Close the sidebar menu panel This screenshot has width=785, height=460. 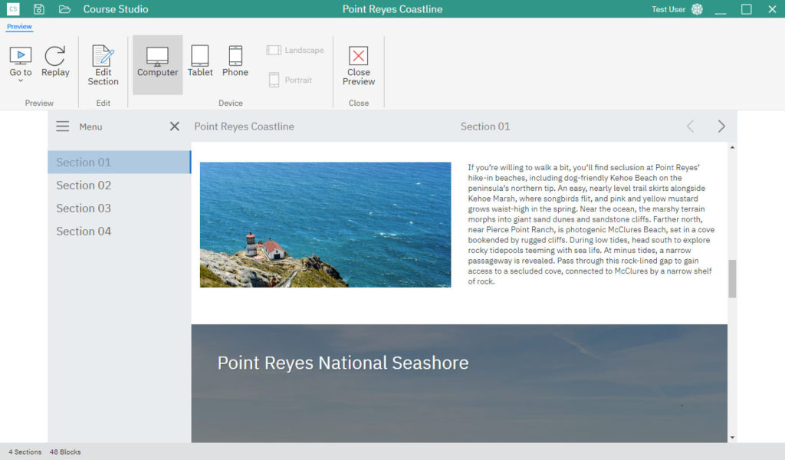(x=175, y=127)
